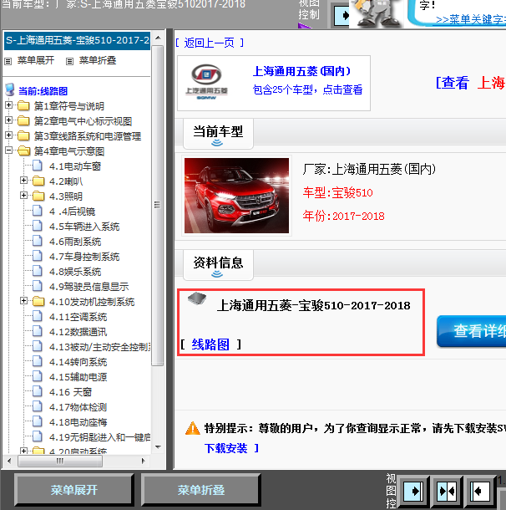Click the sidebar horizontal scrollbar right arrow
Viewport: 506px width, 510px height.
[x=143, y=461]
